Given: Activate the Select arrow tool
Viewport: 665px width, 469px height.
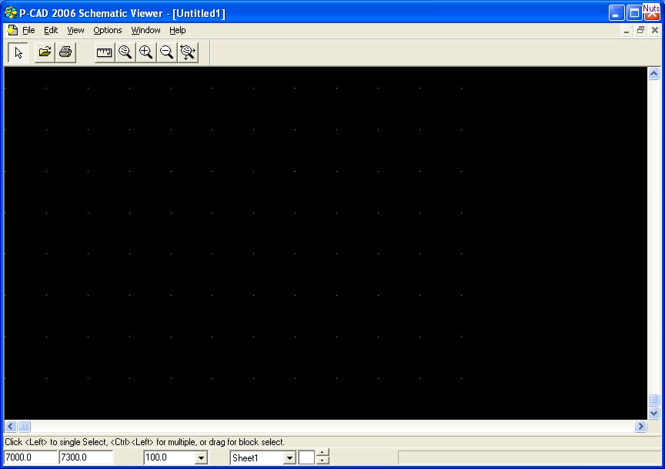Looking at the screenshot, I should coord(19,52).
